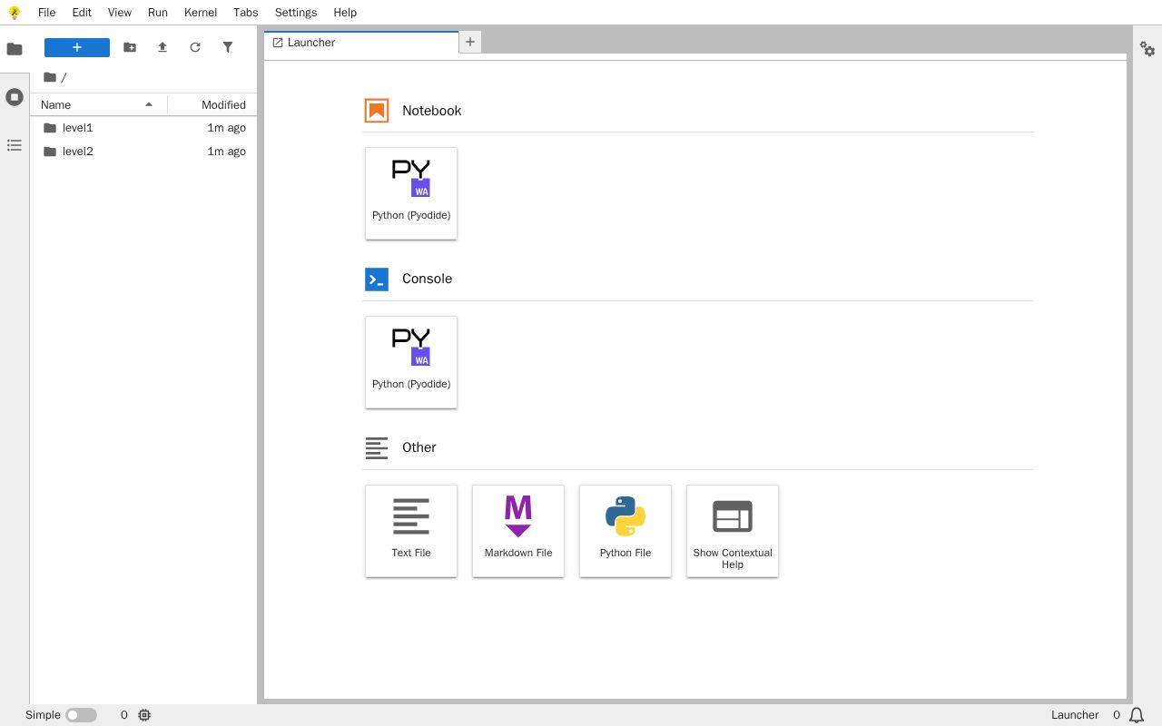1162x726 pixels.
Task: Open the Property Inspector gears icon
Action: tap(1147, 49)
